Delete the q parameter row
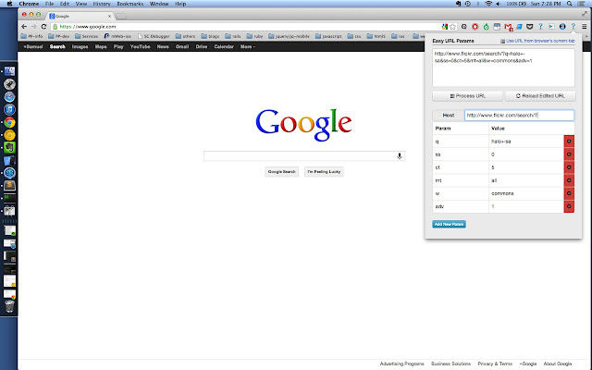The image size is (592, 370). [x=569, y=142]
